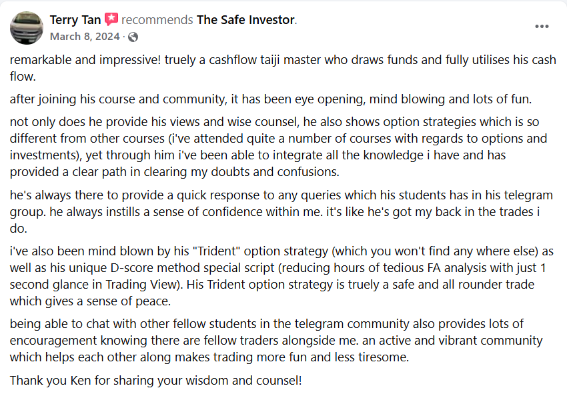Open the three-dot post options menu
Viewport: 567px width, 396px height.
tap(542, 27)
